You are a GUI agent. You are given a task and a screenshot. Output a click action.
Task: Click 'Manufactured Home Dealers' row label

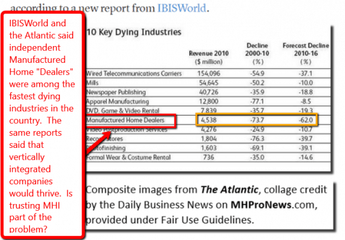125,120
